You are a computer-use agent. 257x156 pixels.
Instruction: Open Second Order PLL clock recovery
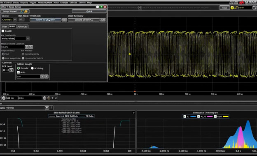tap(84, 20)
